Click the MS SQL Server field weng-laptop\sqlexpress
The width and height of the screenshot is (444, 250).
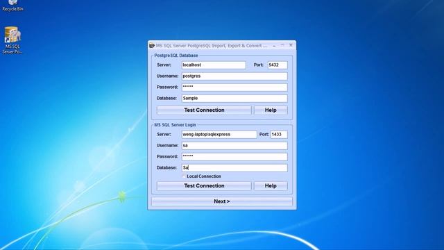(219, 134)
